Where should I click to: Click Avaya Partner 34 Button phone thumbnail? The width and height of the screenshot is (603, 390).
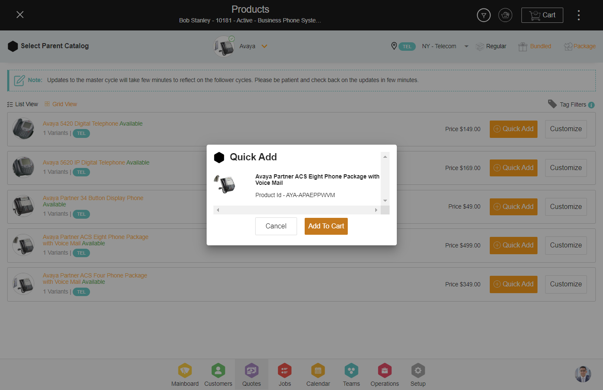pos(23,206)
